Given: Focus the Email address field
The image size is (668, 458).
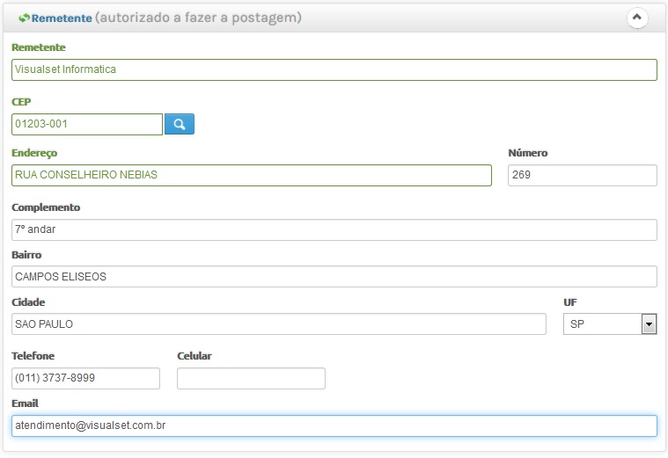Looking at the screenshot, I should pos(334,425).
